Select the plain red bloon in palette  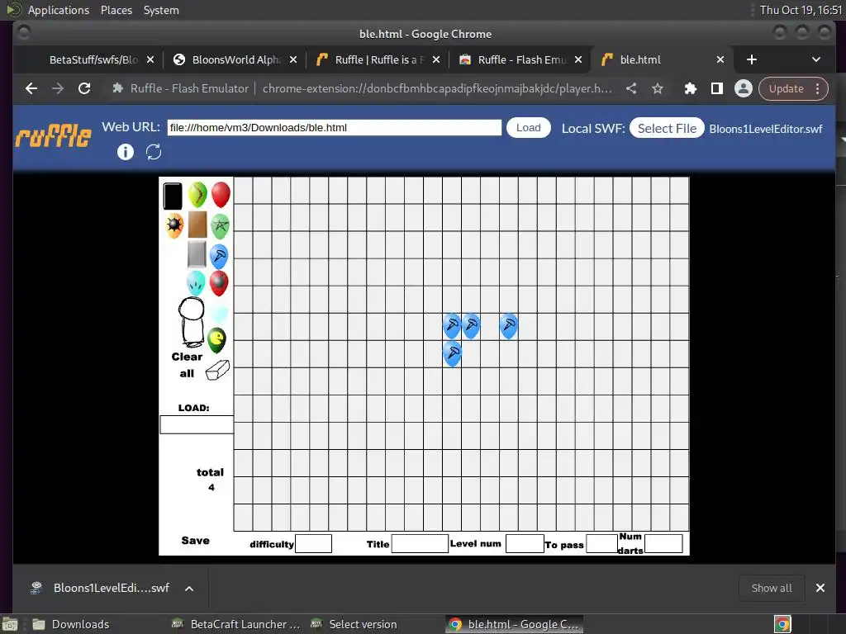pyautogui.click(x=221, y=195)
